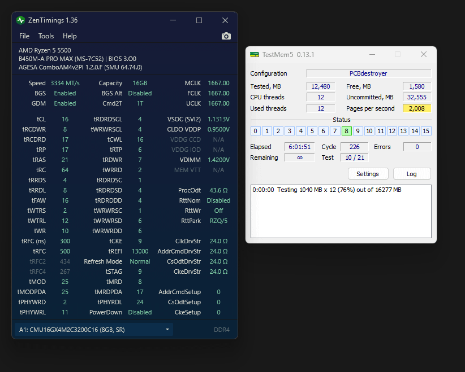
Task: Click the yellow Pages per second field
Action: [417, 108]
